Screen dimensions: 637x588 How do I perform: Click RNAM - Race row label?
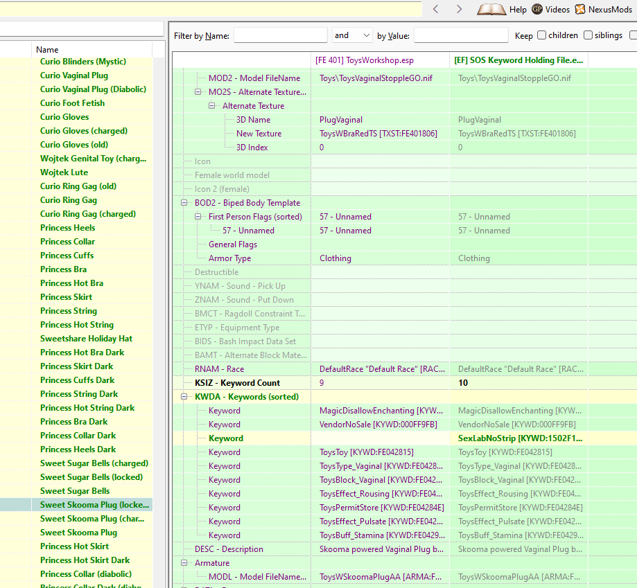219,369
